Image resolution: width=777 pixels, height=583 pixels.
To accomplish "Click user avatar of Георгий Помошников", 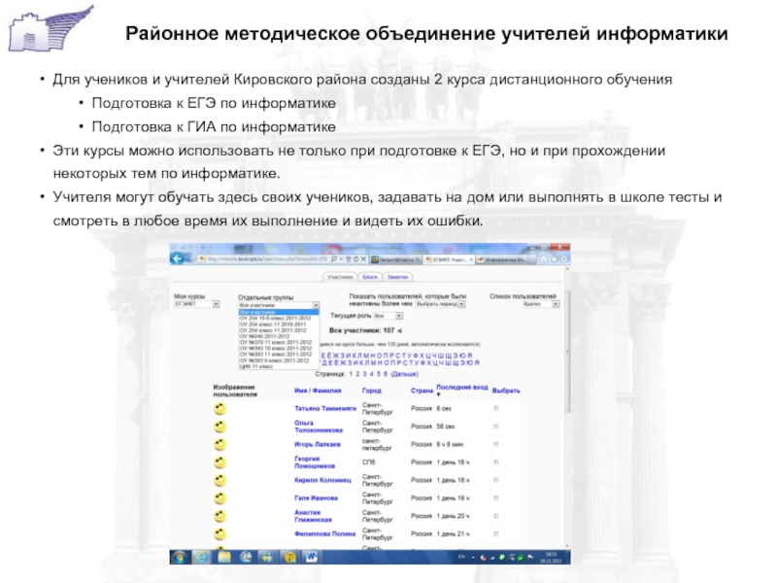I will click(220, 463).
